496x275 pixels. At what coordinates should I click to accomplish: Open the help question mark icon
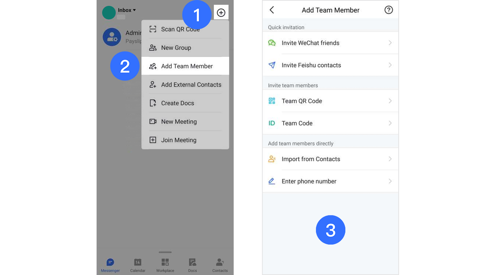click(388, 10)
